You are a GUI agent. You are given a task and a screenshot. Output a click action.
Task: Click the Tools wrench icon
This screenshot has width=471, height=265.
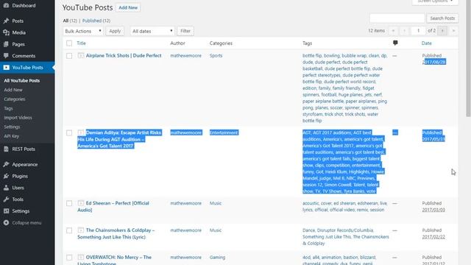[6, 199]
